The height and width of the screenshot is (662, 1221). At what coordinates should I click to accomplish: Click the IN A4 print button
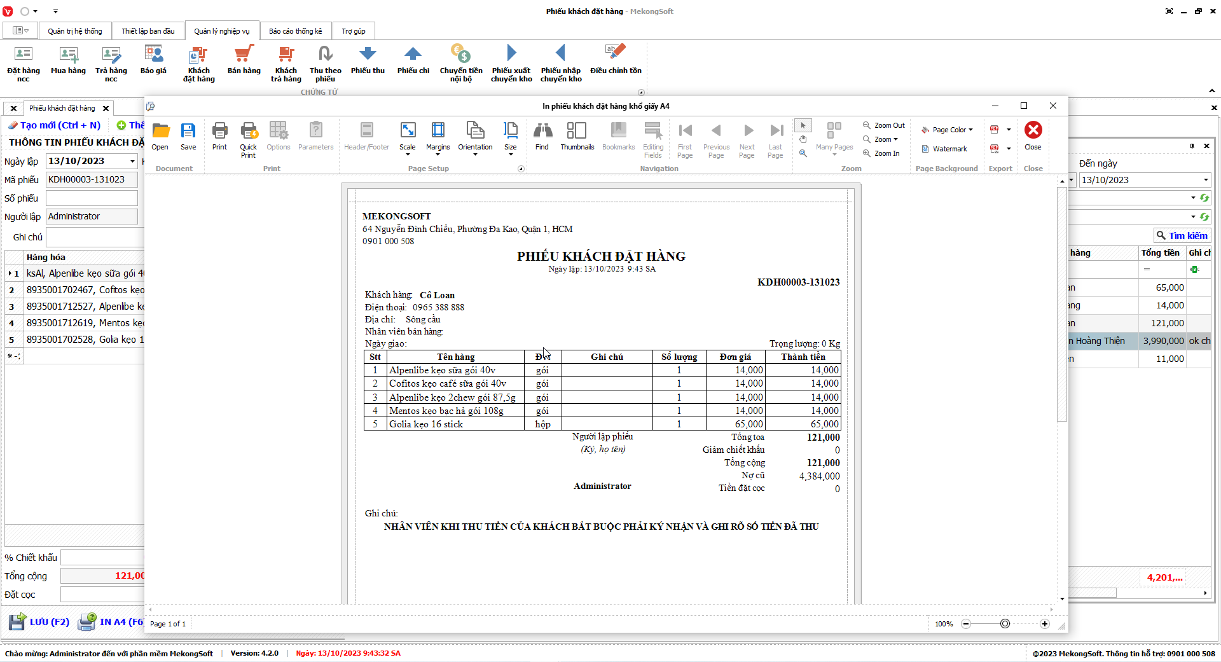coord(111,621)
